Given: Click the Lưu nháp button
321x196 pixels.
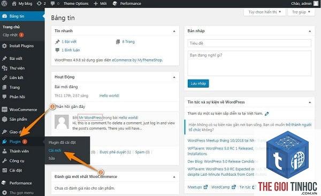Looking at the screenshot, I should point(198,83).
